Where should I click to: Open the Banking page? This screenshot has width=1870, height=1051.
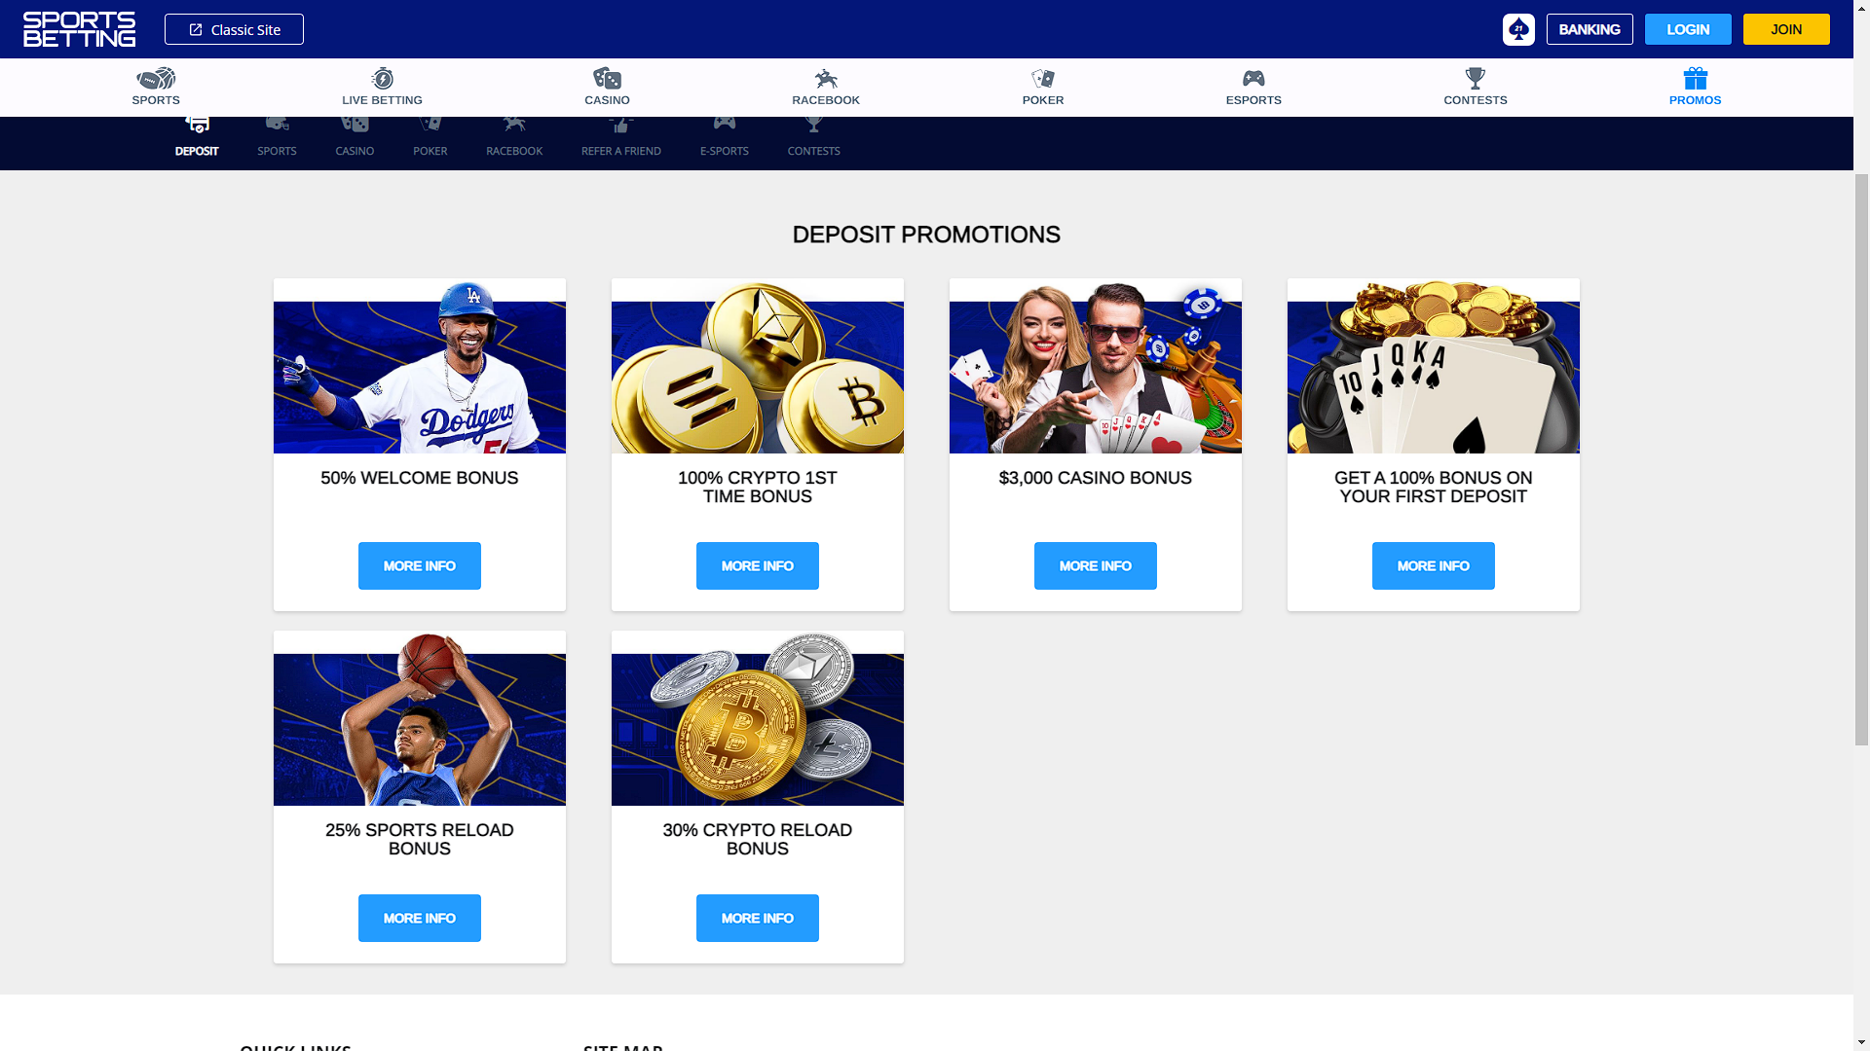pos(1589,29)
